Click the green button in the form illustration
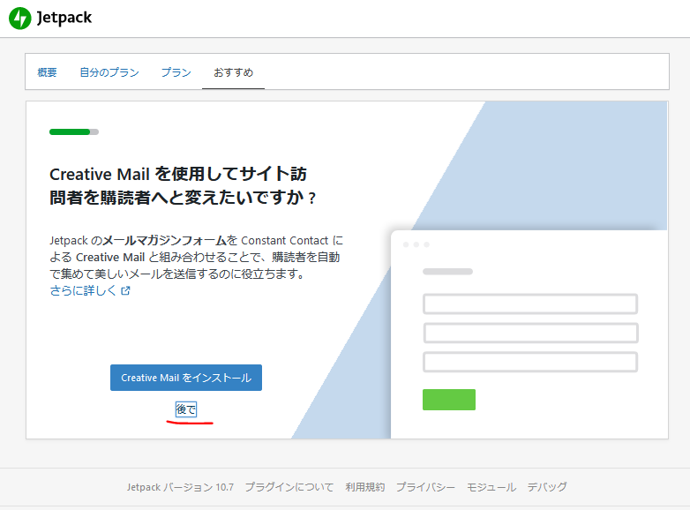Screen dimensions: 690x510 [x=448, y=400]
